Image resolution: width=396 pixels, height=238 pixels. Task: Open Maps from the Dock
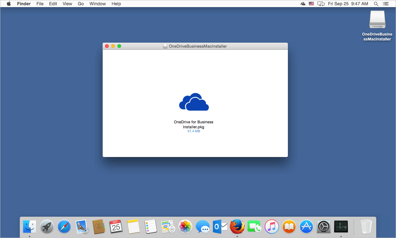coord(168,227)
